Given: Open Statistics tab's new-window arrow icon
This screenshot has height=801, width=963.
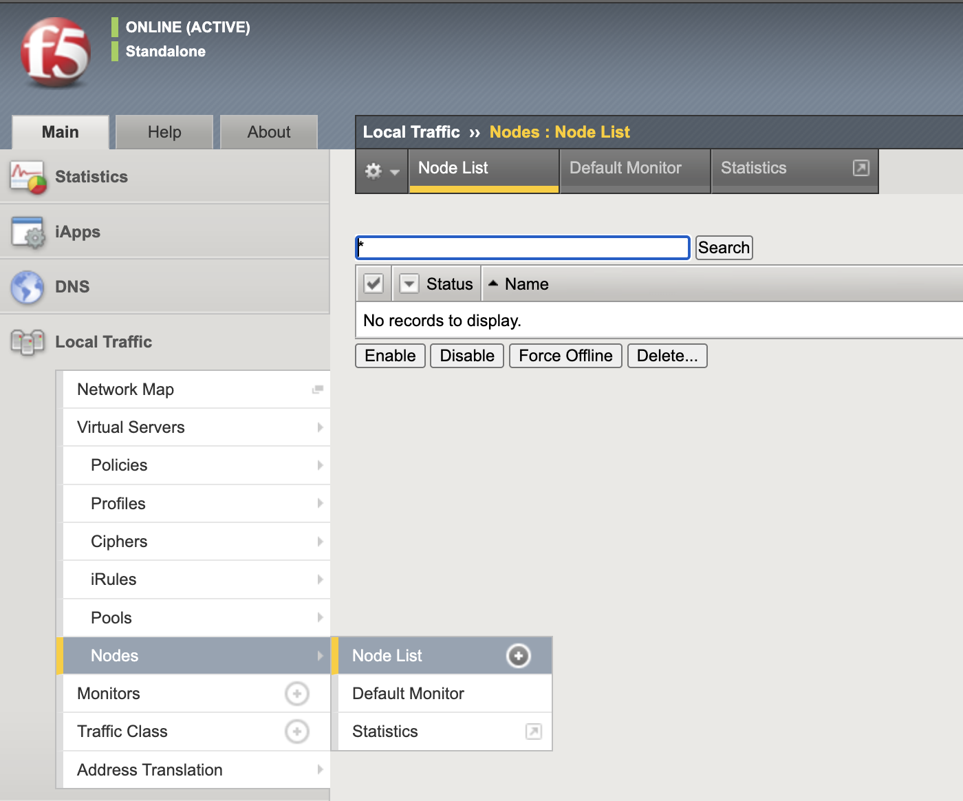Looking at the screenshot, I should 861,168.
